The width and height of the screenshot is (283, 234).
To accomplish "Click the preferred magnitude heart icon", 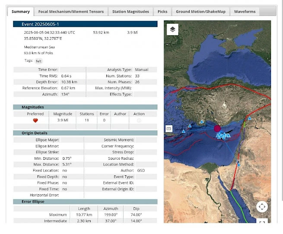I will pyautogui.click(x=35, y=120).
